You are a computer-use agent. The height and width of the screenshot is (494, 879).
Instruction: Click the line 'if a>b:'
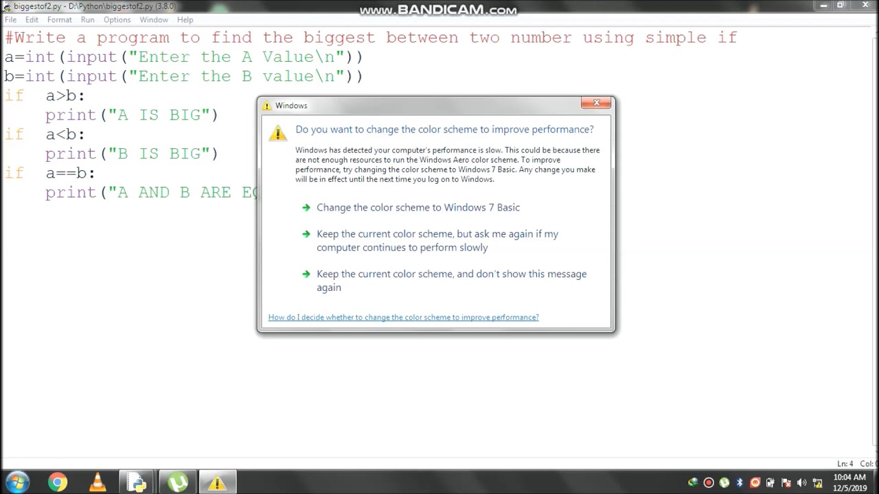click(45, 95)
